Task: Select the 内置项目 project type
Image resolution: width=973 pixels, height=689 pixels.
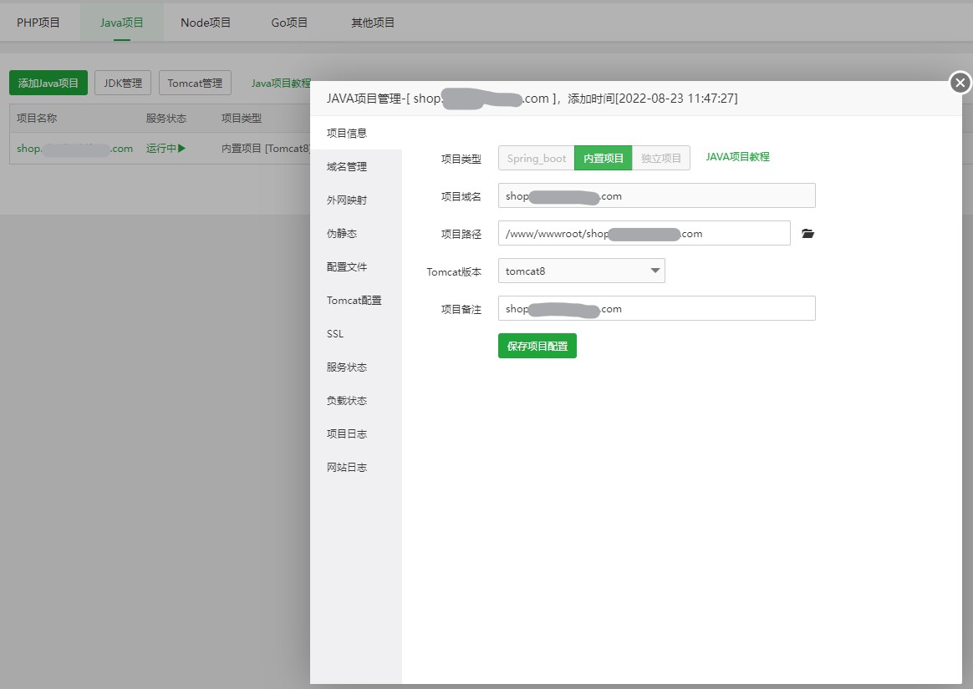Action: coord(603,158)
